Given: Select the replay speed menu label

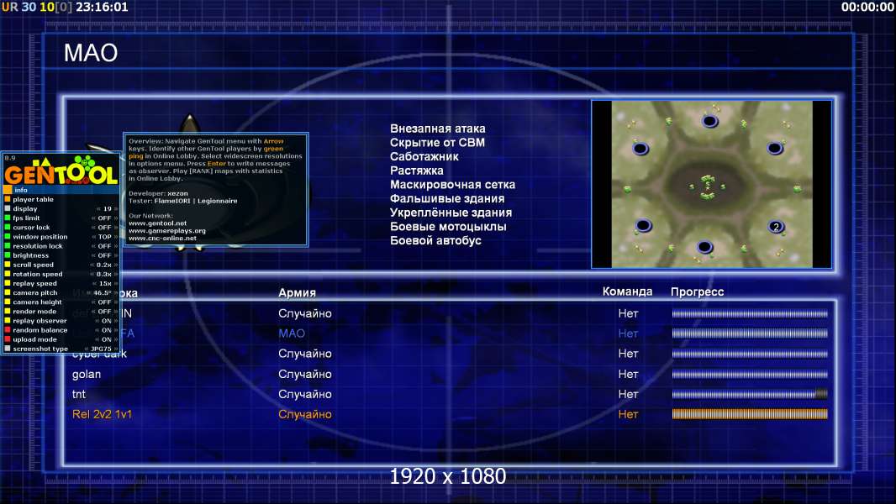Looking at the screenshot, I should pos(34,283).
